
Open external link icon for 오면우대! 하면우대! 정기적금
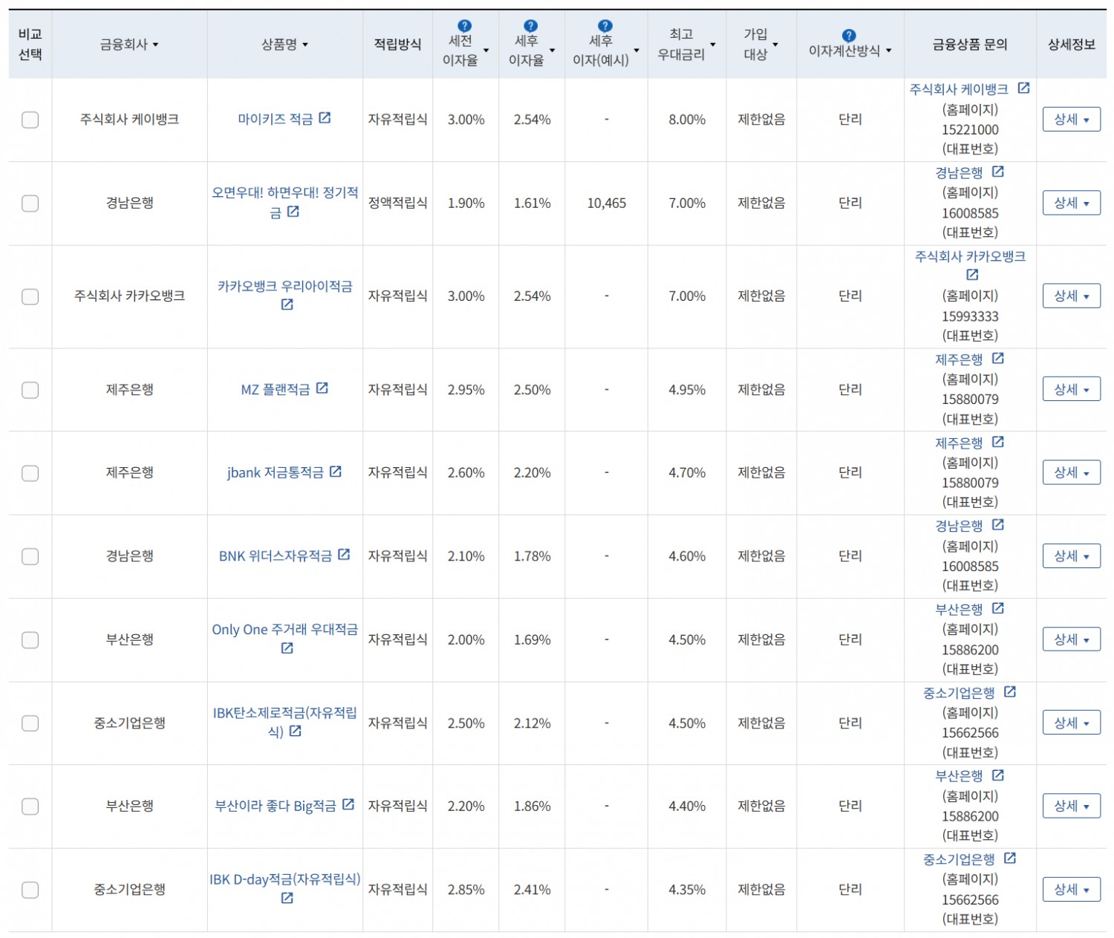[x=293, y=212]
